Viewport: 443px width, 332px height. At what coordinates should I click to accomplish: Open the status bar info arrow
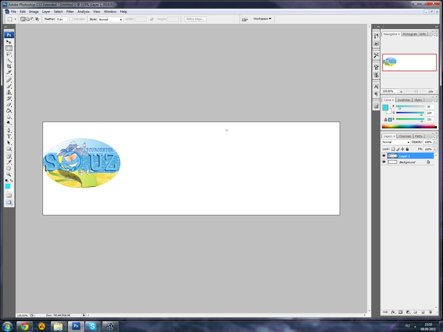tap(84, 315)
